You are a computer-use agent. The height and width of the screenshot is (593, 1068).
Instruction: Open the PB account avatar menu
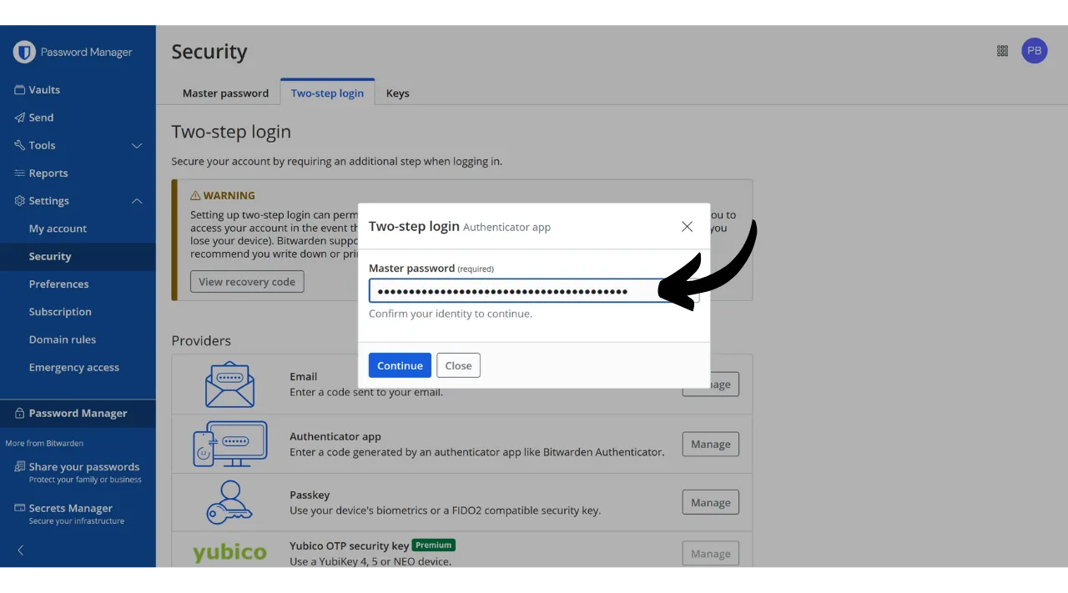1034,51
